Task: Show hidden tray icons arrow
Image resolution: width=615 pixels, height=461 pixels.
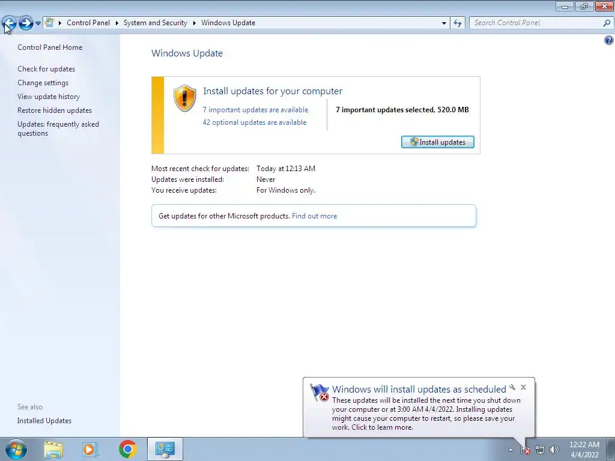Action: point(510,450)
